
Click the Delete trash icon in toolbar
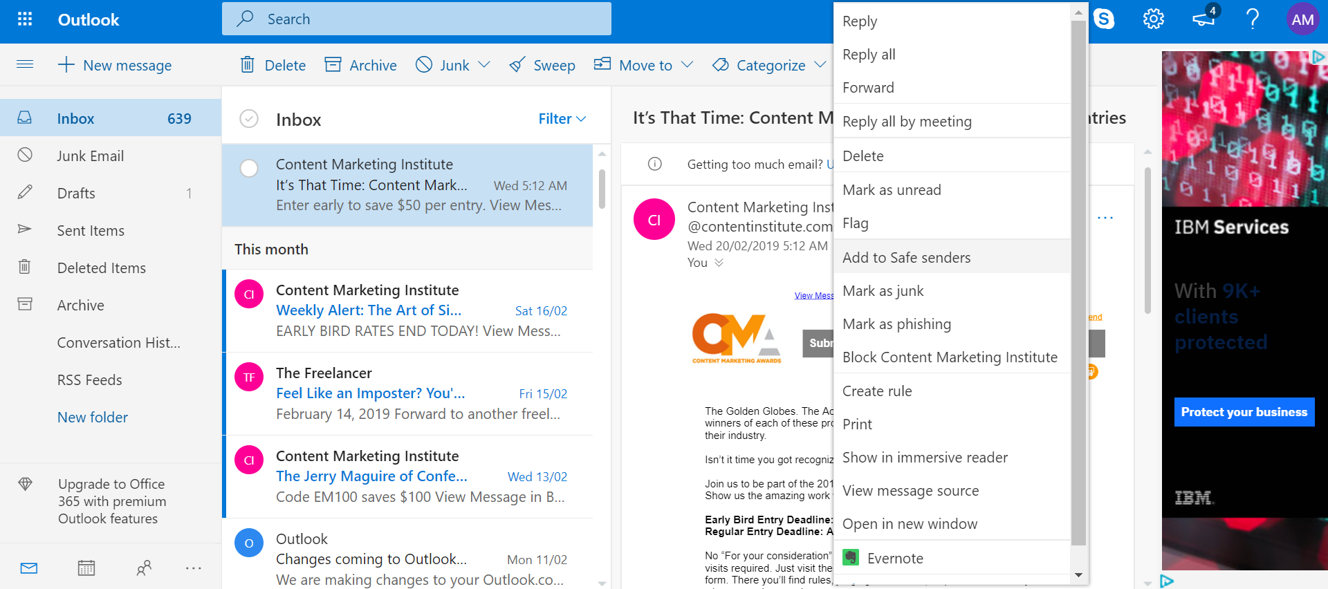coord(247,65)
